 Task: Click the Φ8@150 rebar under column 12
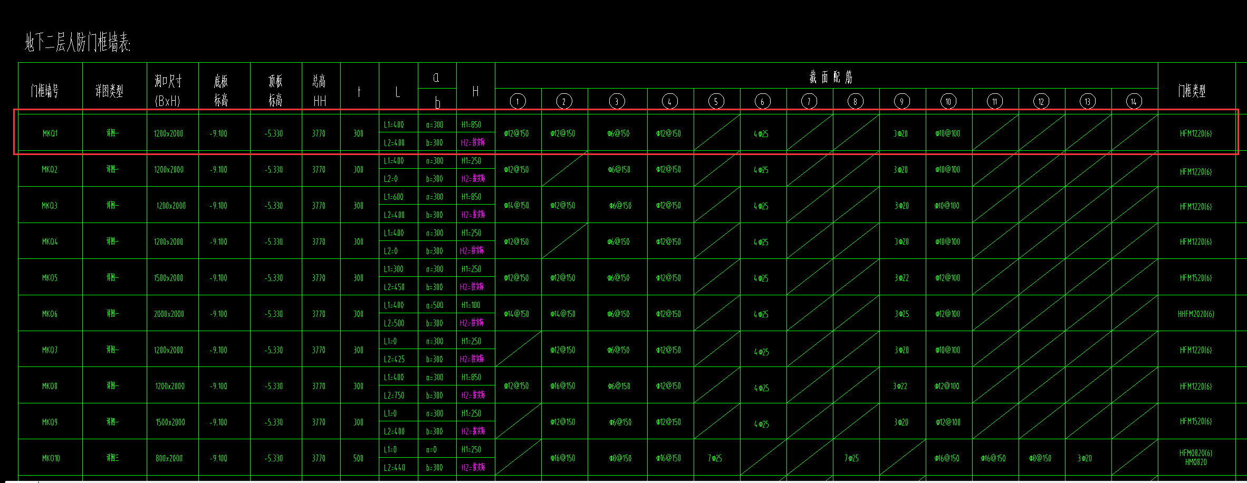point(1040,458)
